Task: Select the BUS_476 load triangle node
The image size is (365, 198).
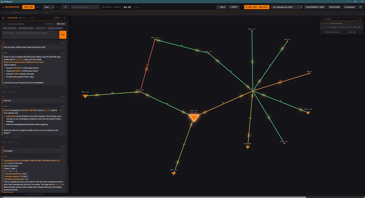Action: tap(308, 113)
